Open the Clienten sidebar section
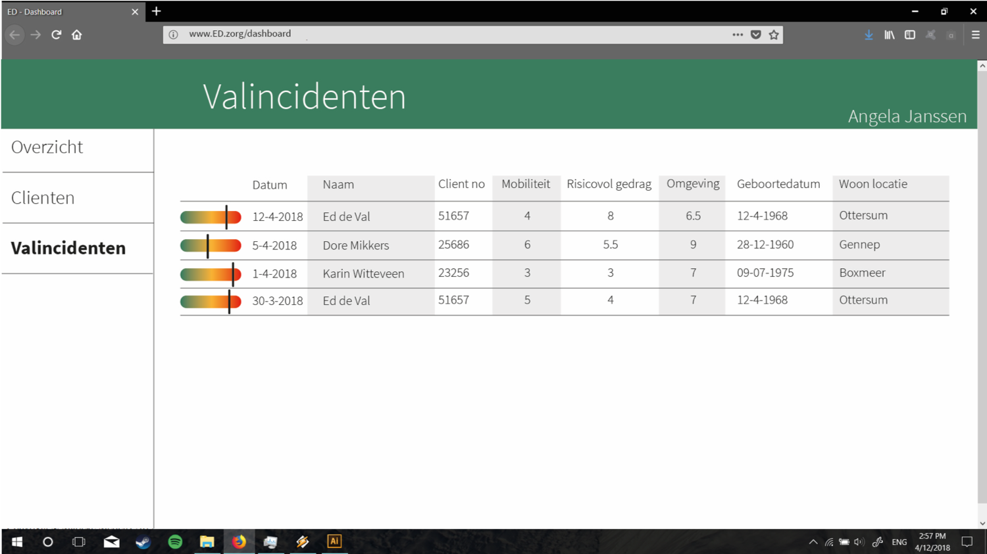Viewport: 987px width, 554px height. pos(78,198)
